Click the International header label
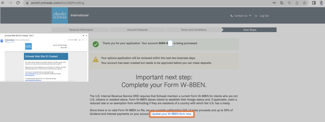 80,15
